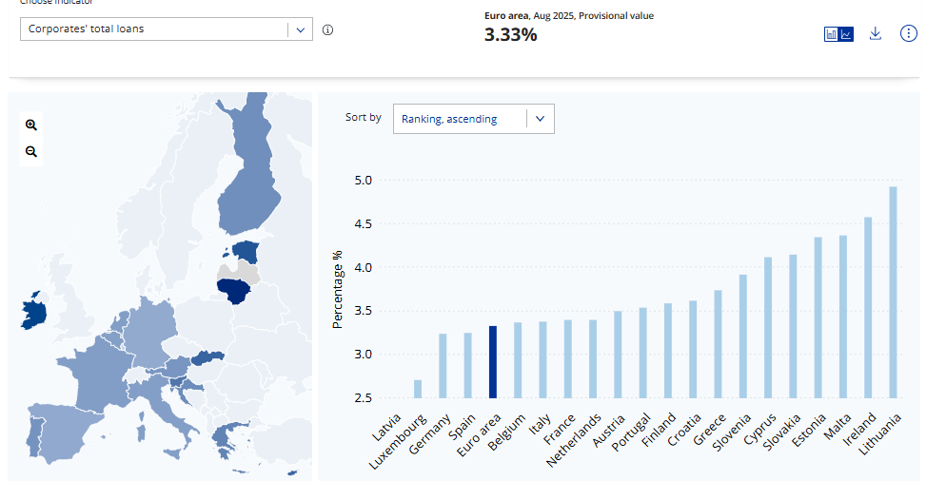Open the three-dot more options menu
This screenshot has height=481, width=946.
(x=909, y=34)
